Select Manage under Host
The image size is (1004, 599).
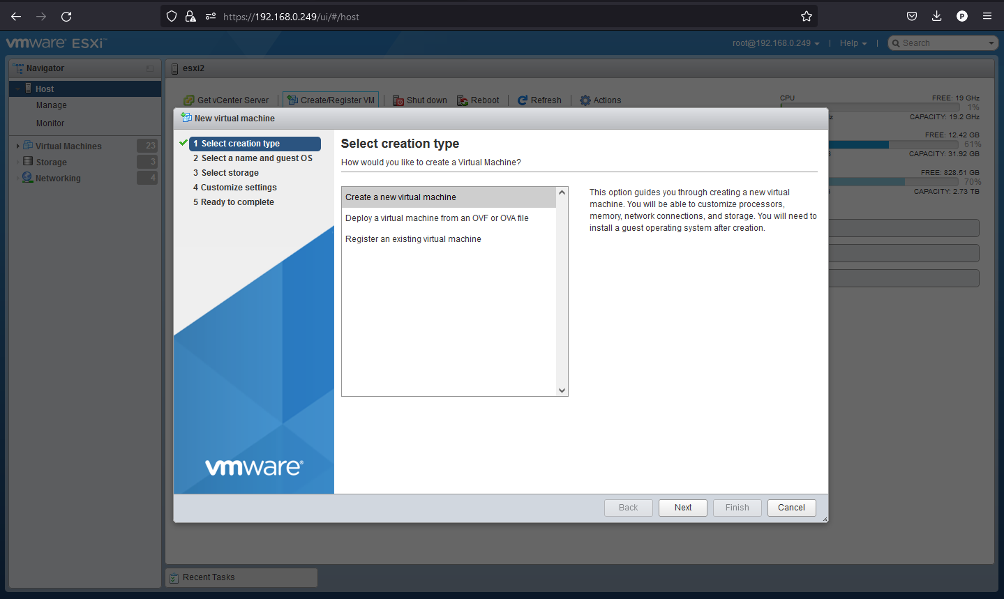pyautogui.click(x=52, y=105)
